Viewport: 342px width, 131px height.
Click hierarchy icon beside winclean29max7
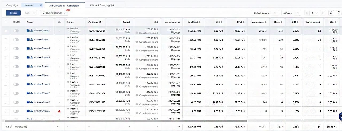click(x=32, y=93)
